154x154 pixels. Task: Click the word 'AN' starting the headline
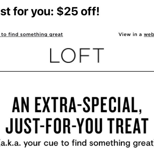click(x=21, y=105)
